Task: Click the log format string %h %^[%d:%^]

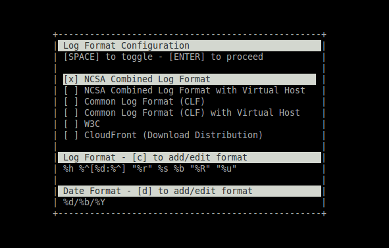Action: pyautogui.click(x=149, y=168)
